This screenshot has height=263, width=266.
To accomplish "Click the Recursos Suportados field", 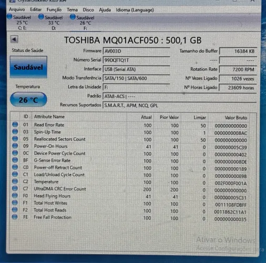I will click(x=180, y=105).
